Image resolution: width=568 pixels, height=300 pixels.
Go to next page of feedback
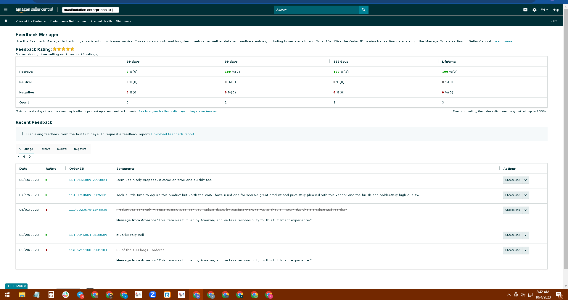(x=30, y=157)
